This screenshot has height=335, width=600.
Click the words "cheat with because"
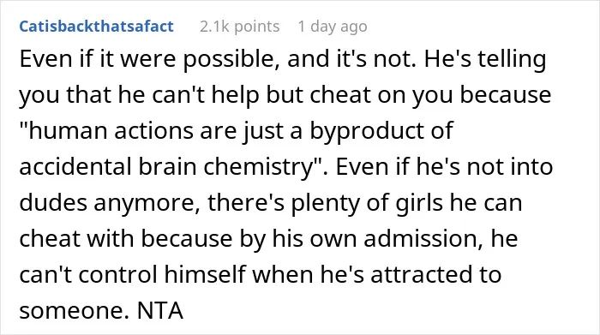tap(126, 239)
